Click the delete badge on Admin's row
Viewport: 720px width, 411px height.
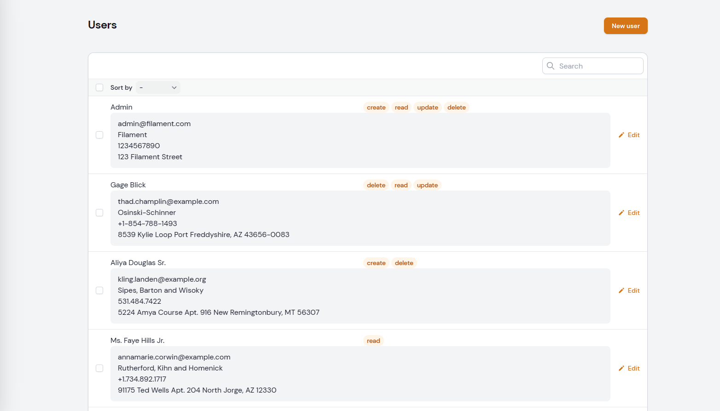click(456, 107)
